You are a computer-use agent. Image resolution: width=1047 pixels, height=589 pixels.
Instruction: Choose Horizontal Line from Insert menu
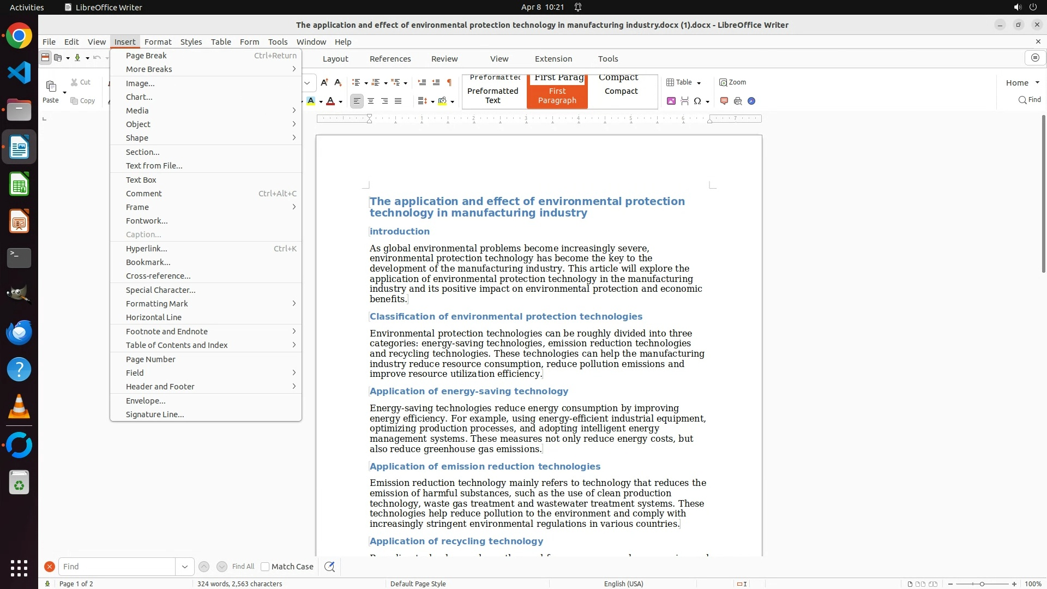[154, 317]
